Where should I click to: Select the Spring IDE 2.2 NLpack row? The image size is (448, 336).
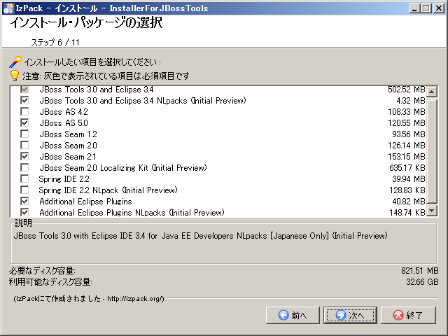[x=108, y=190]
